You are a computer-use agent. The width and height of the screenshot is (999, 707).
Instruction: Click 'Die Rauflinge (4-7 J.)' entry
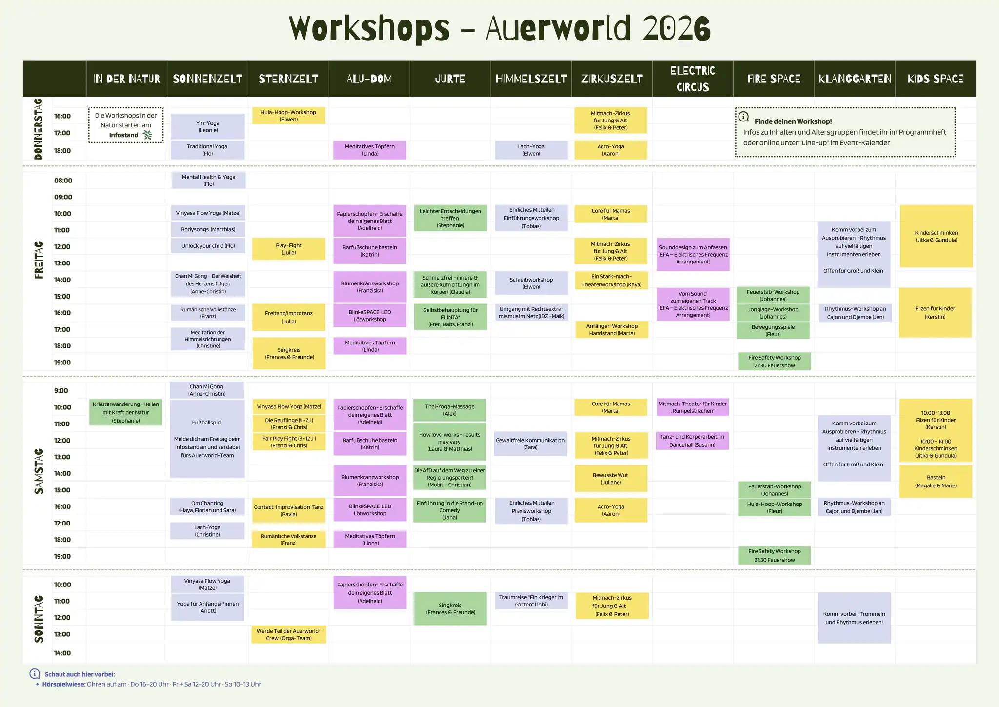coord(289,424)
